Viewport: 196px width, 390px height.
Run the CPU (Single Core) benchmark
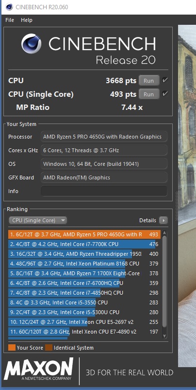[x=148, y=94]
